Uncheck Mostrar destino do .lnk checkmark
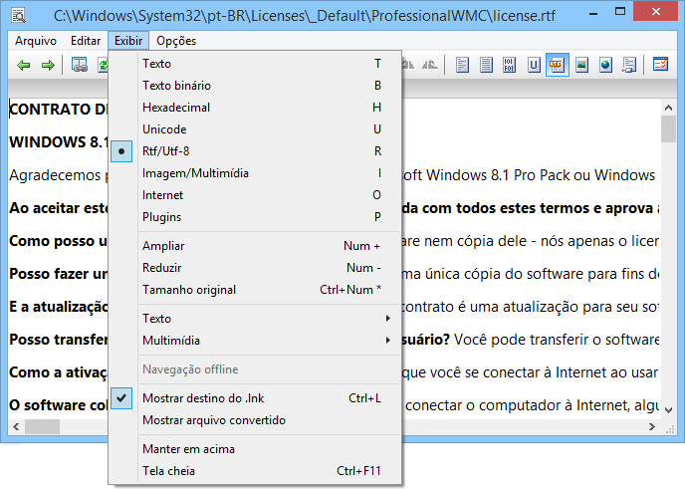Image resolution: width=685 pixels, height=489 pixels. click(121, 398)
